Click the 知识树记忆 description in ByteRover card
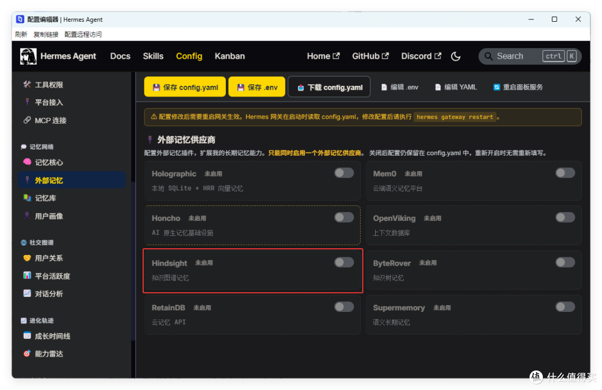 point(388,278)
